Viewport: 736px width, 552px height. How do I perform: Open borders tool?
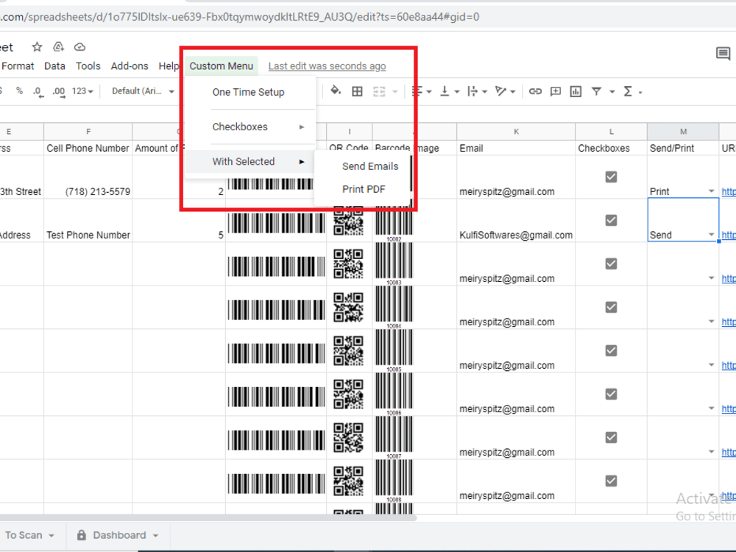pos(357,91)
